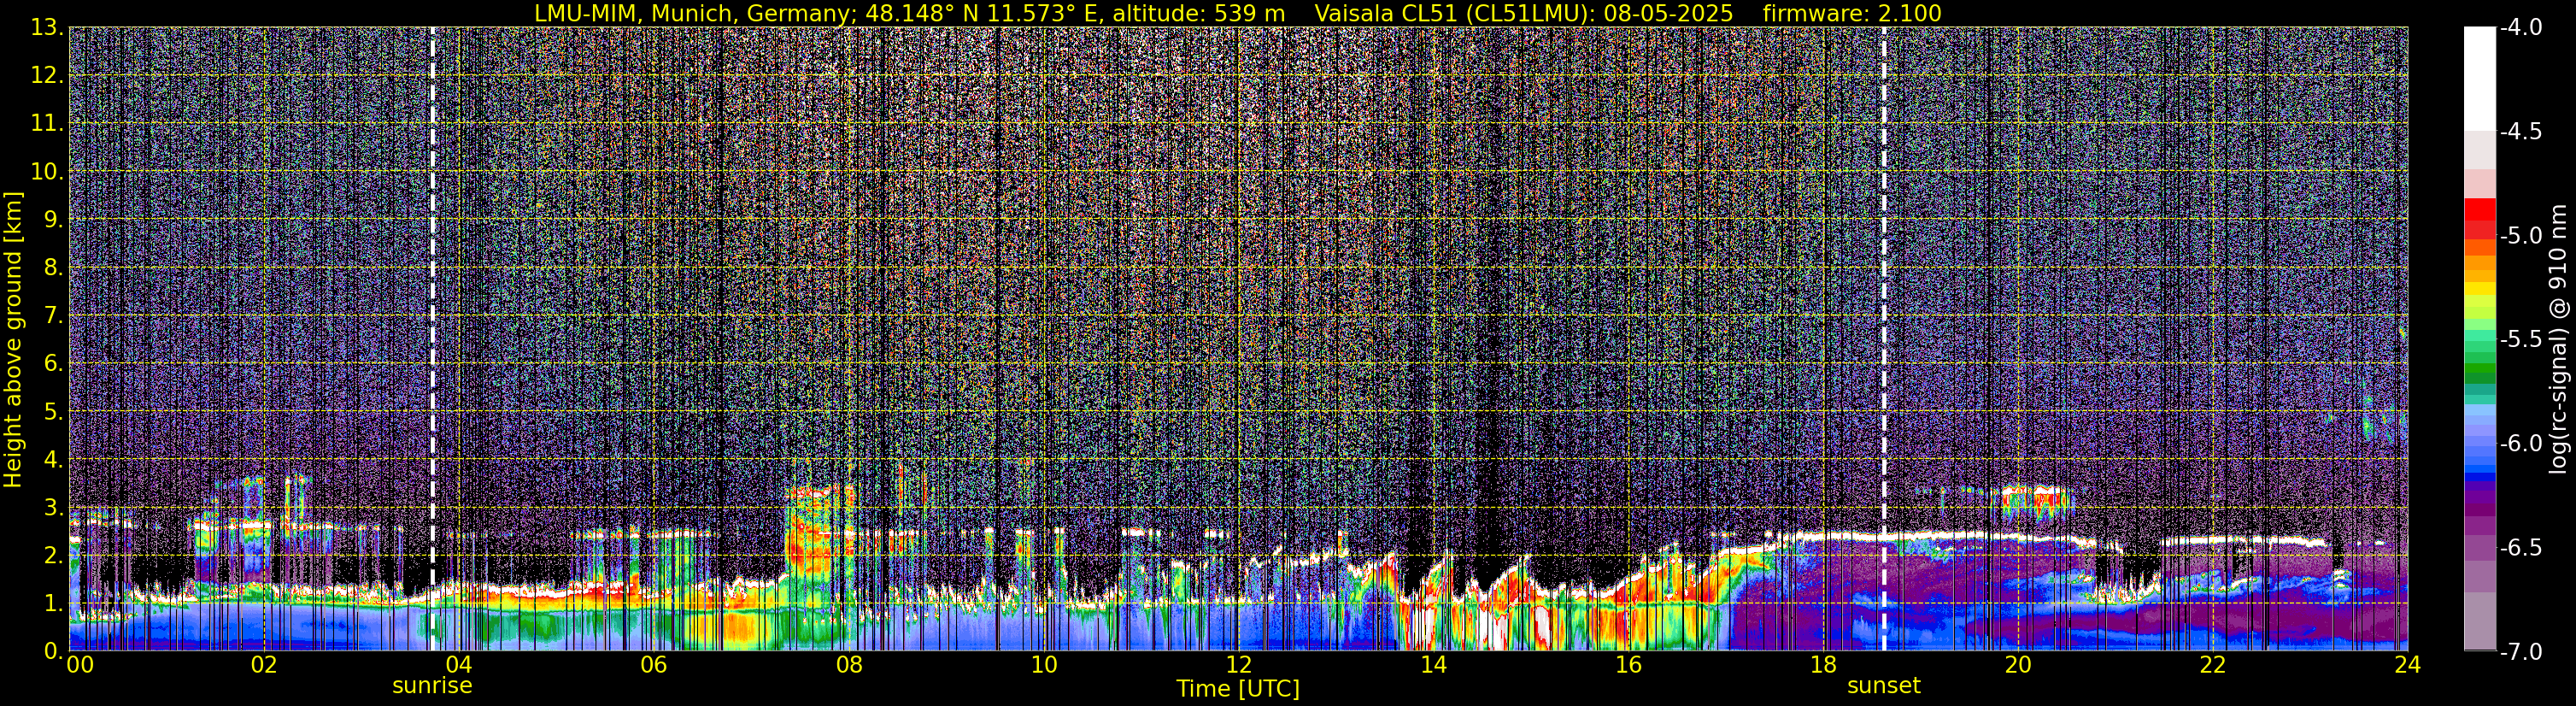
Task: Click the '00' time axis tick label
Action: [x=80, y=665]
